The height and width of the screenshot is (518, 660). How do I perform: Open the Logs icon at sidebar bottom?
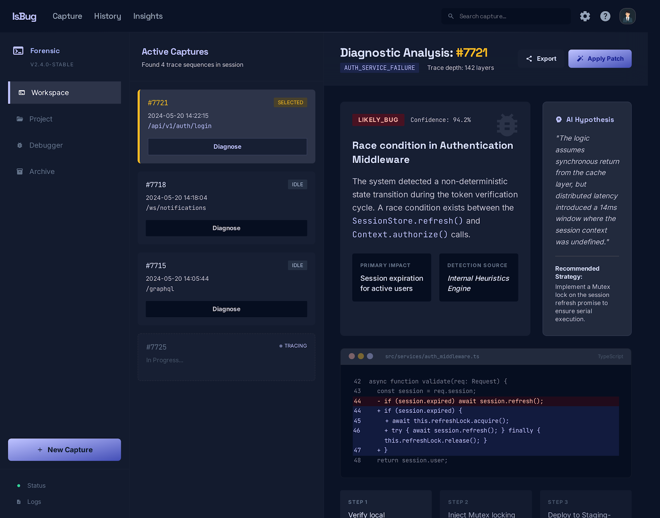point(18,502)
